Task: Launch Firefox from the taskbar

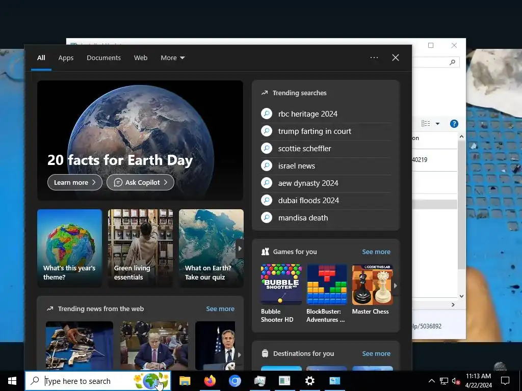Action: pos(210,381)
